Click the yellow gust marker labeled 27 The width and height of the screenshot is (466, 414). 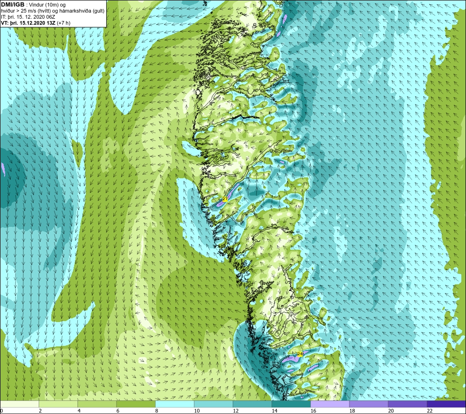(x=225, y=199)
